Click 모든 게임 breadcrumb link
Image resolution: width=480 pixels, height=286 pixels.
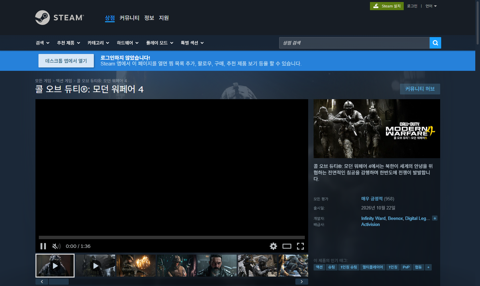click(43, 81)
